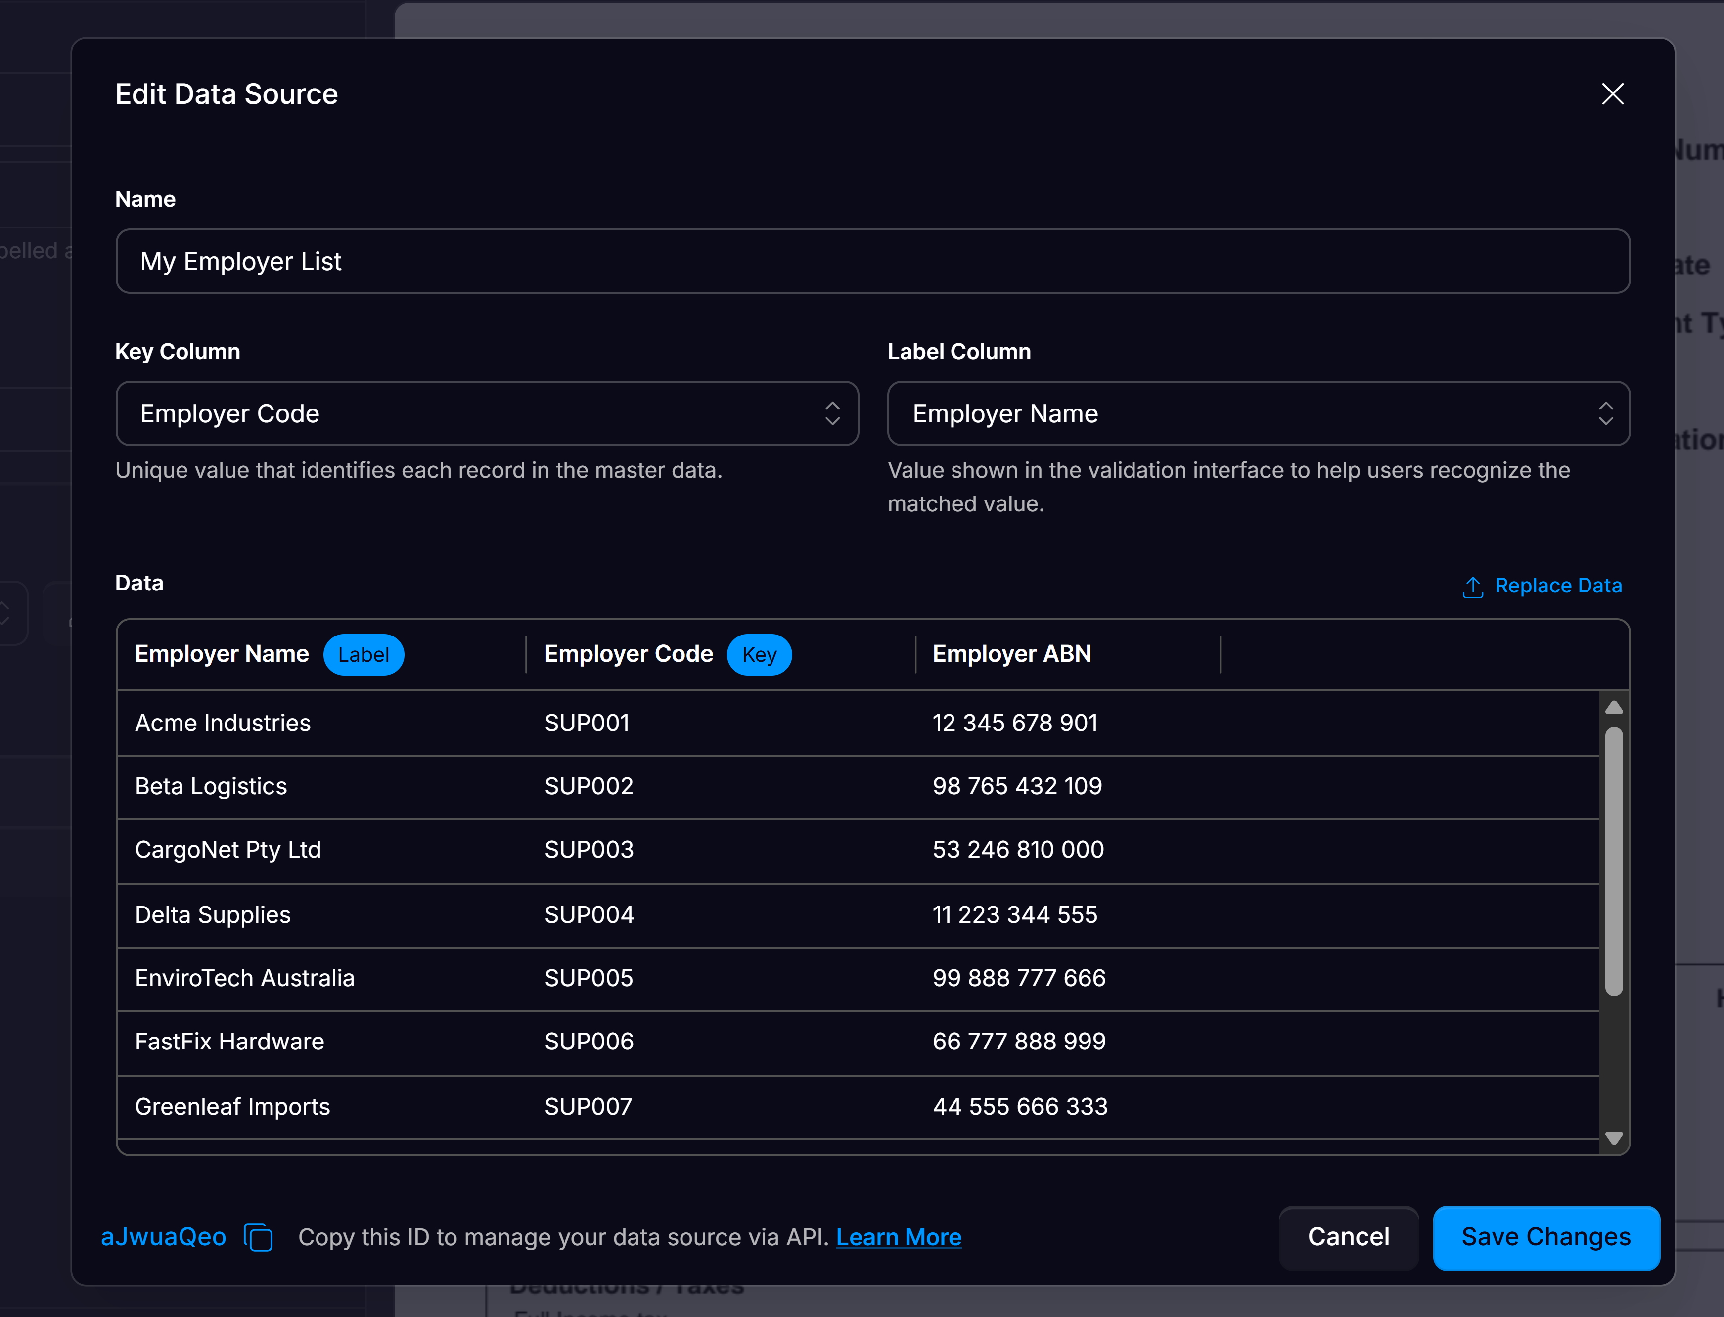Click the Key Column chevron icon

[x=833, y=413]
